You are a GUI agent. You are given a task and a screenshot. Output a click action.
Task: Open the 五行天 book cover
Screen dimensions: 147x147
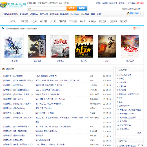point(84,46)
